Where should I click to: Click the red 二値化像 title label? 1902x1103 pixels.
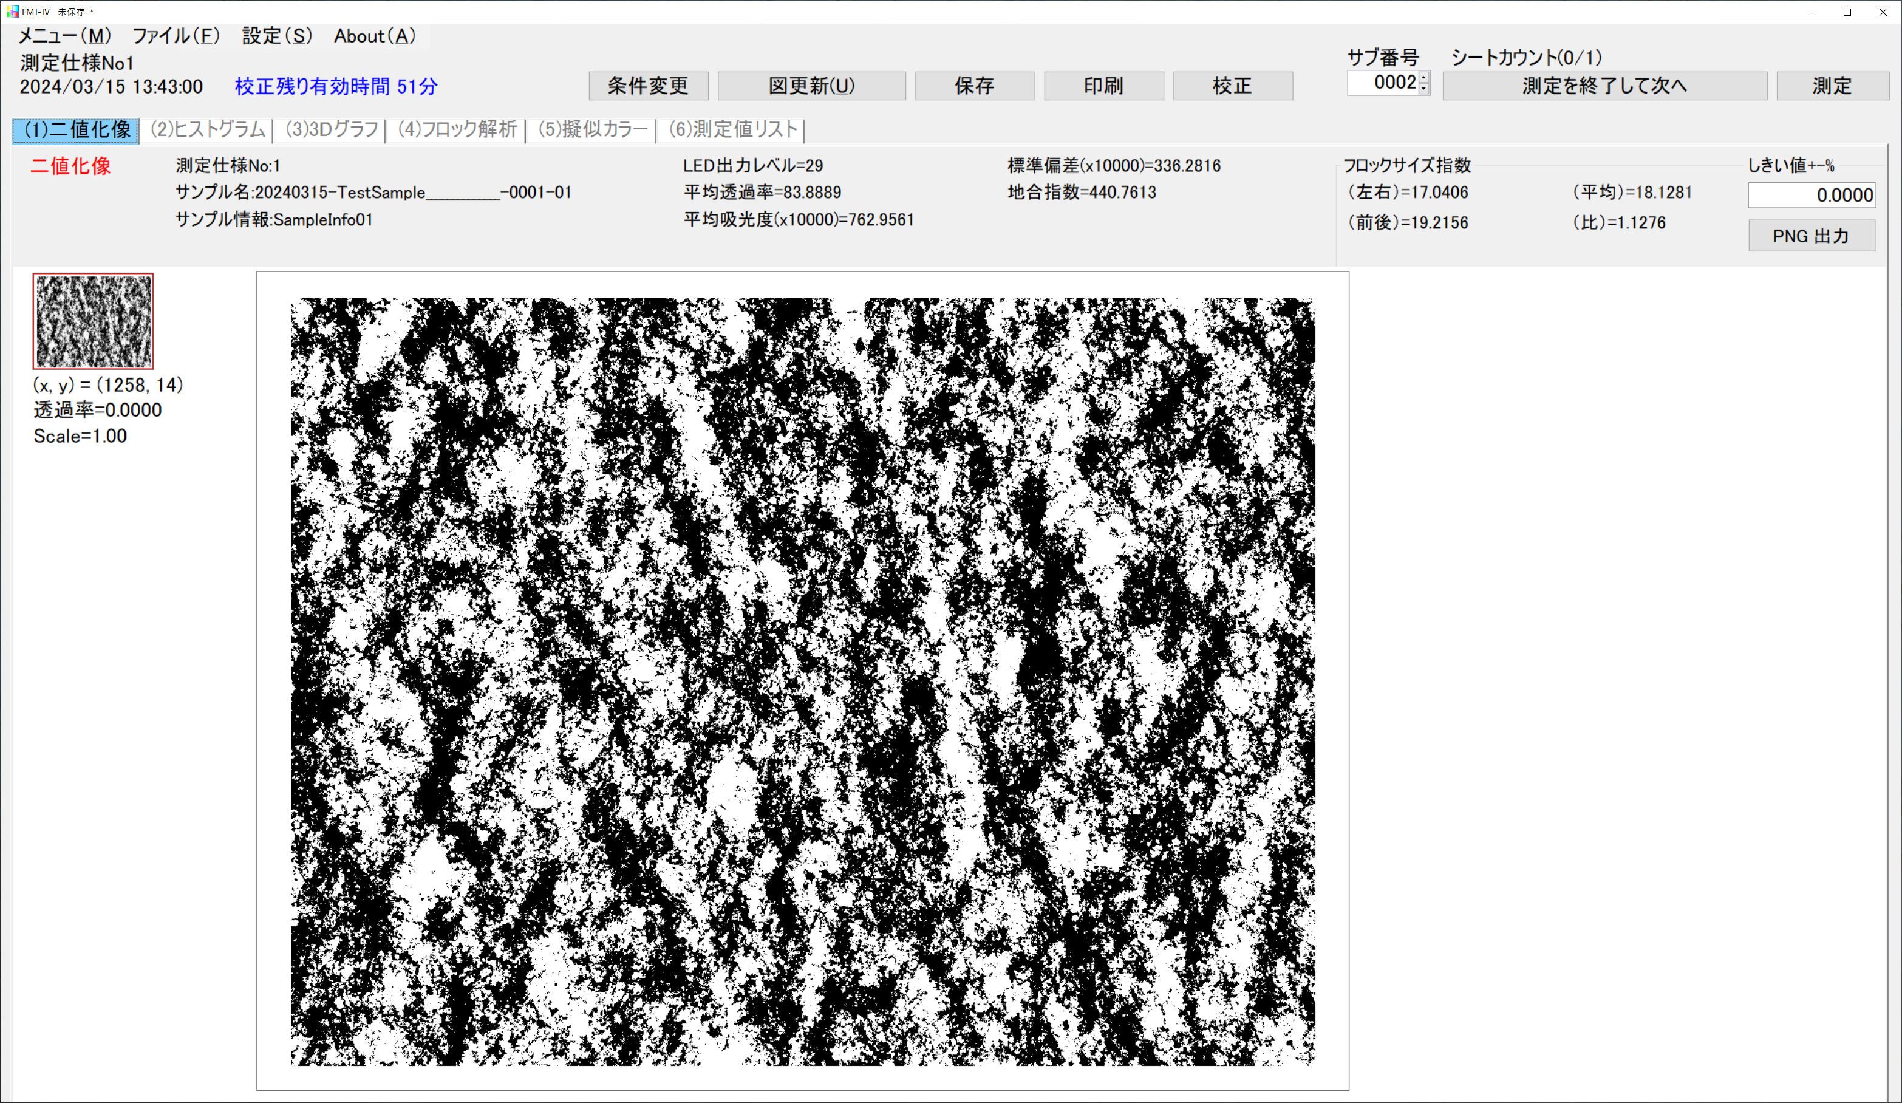coord(70,165)
